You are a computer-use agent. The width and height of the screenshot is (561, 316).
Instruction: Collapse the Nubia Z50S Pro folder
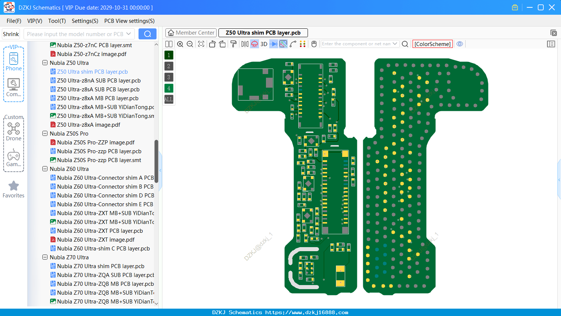point(45,134)
